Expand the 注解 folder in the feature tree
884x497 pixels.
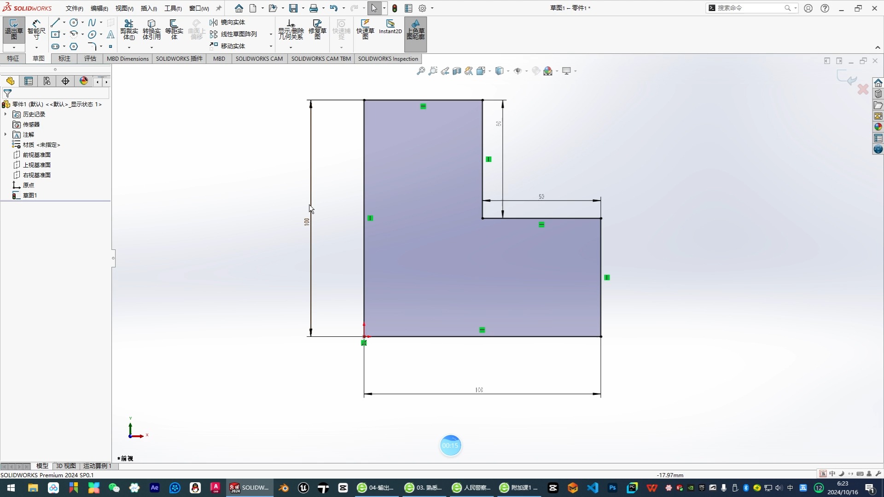(5, 134)
